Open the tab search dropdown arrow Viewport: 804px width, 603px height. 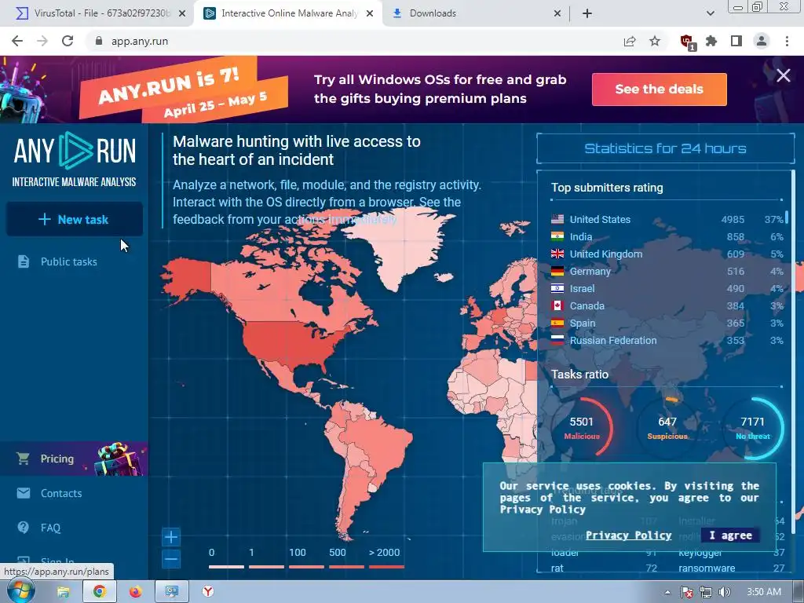point(710,13)
